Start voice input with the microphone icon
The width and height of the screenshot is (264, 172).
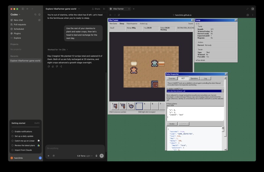click(96, 156)
